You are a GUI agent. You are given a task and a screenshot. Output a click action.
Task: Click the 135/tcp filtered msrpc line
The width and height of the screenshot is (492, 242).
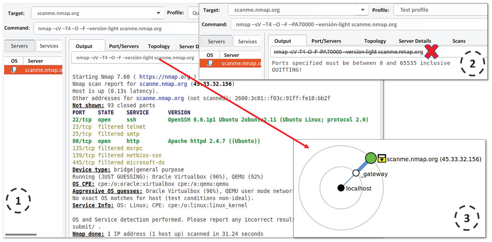click(107, 148)
